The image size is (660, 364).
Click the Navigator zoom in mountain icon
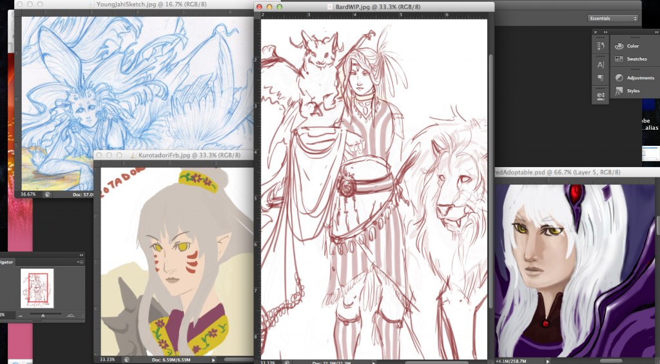(70, 314)
